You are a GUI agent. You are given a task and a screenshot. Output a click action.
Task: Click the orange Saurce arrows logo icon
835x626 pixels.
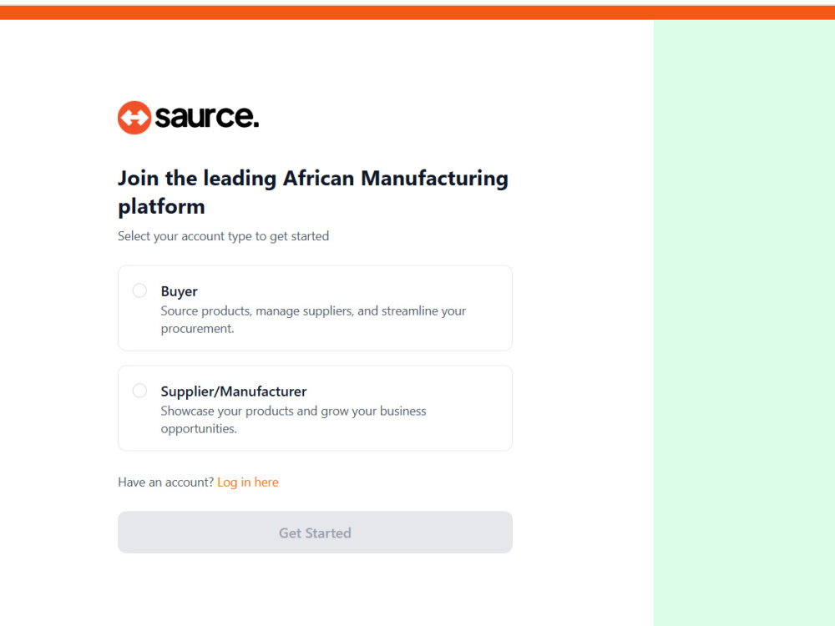point(134,118)
